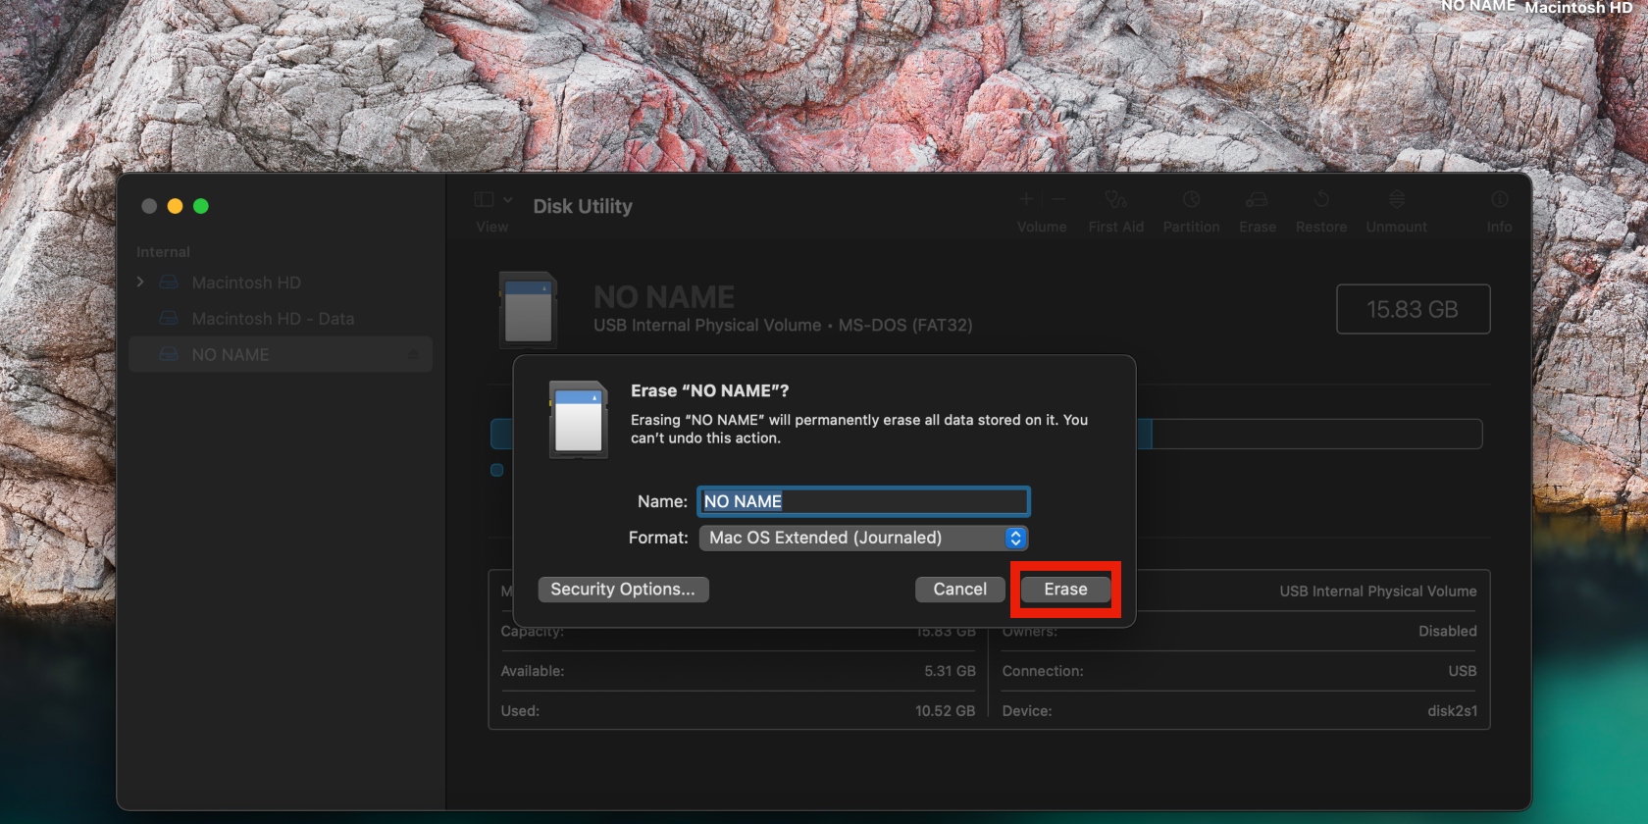Select NO NAME volume in sidebar

pos(281,354)
